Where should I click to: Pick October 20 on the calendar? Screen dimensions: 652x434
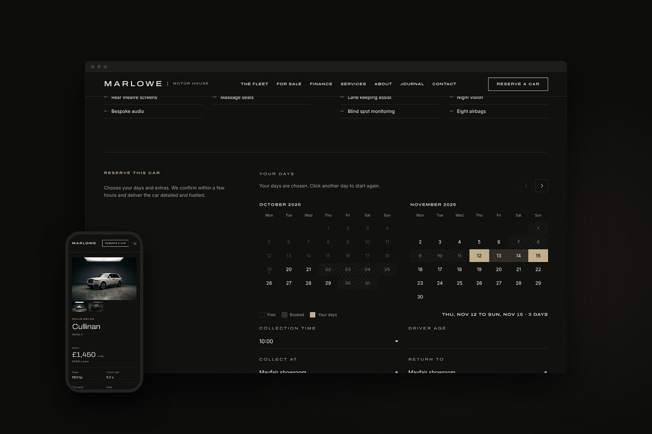(289, 270)
